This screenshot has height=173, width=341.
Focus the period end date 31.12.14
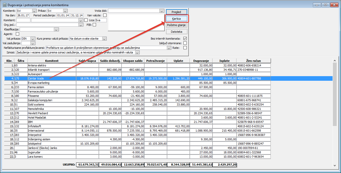pyautogui.click(x=77, y=16)
